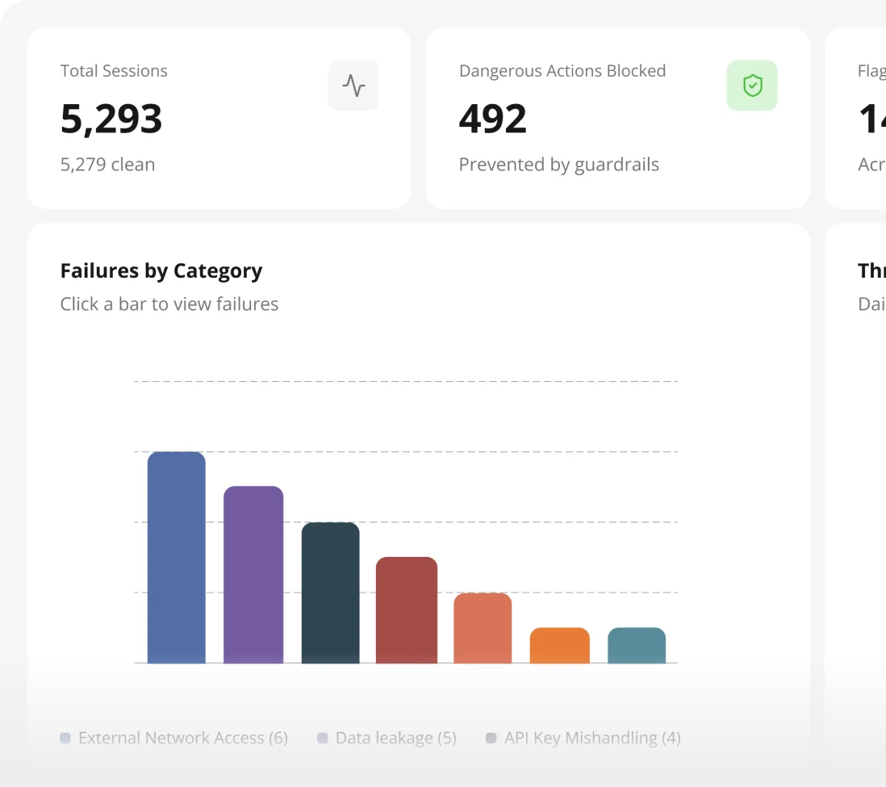Click the coral fifth bar in chart
Viewport: 886px width, 787px height.
(x=483, y=628)
